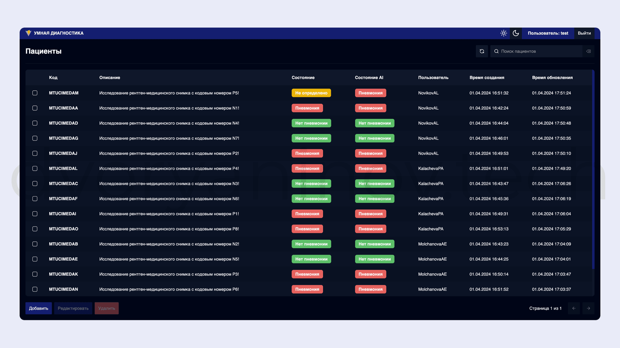The width and height of the screenshot is (620, 348).
Task: Click update time 01.04.2024 17:49:20
Action: point(552,169)
